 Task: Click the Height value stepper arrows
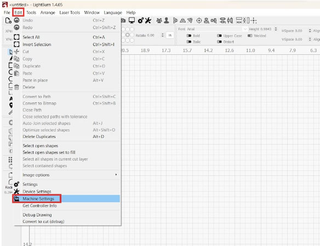coord(276,29)
